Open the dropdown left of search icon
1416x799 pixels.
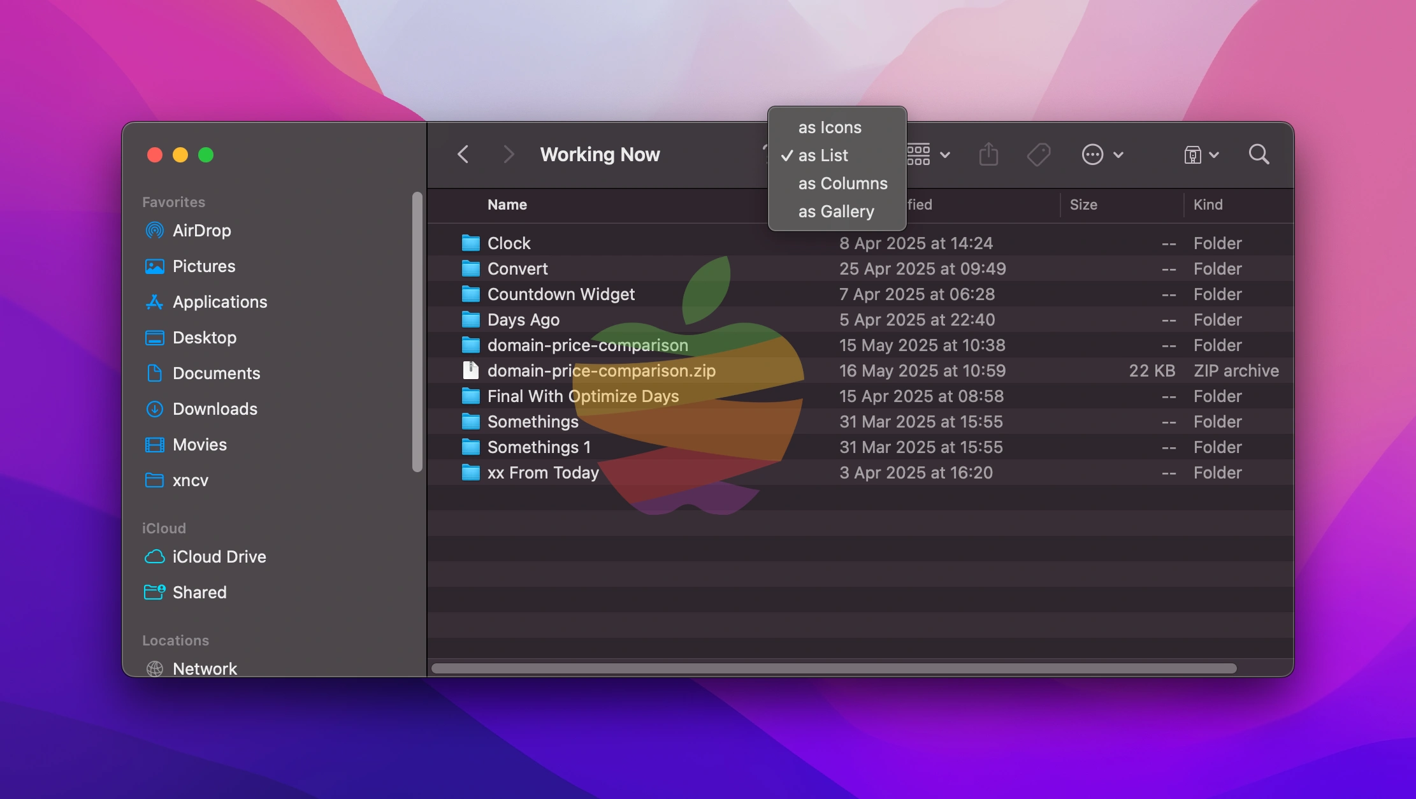(1201, 154)
